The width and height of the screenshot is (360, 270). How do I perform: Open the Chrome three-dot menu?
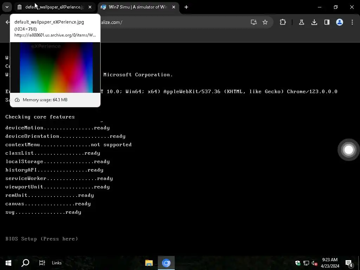click(x=352, y=22)
